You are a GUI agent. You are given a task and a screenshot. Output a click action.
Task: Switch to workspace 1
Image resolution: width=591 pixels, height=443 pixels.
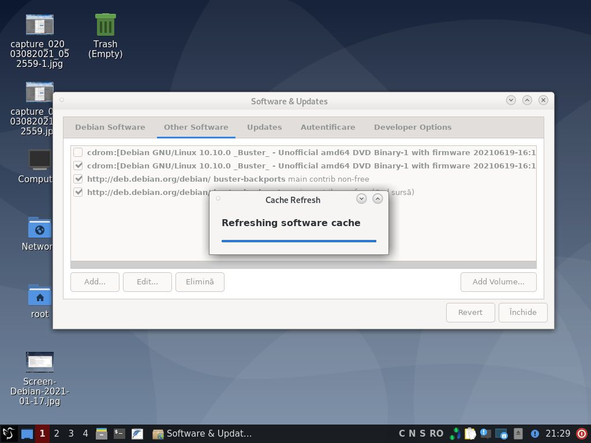coord(42,434)
